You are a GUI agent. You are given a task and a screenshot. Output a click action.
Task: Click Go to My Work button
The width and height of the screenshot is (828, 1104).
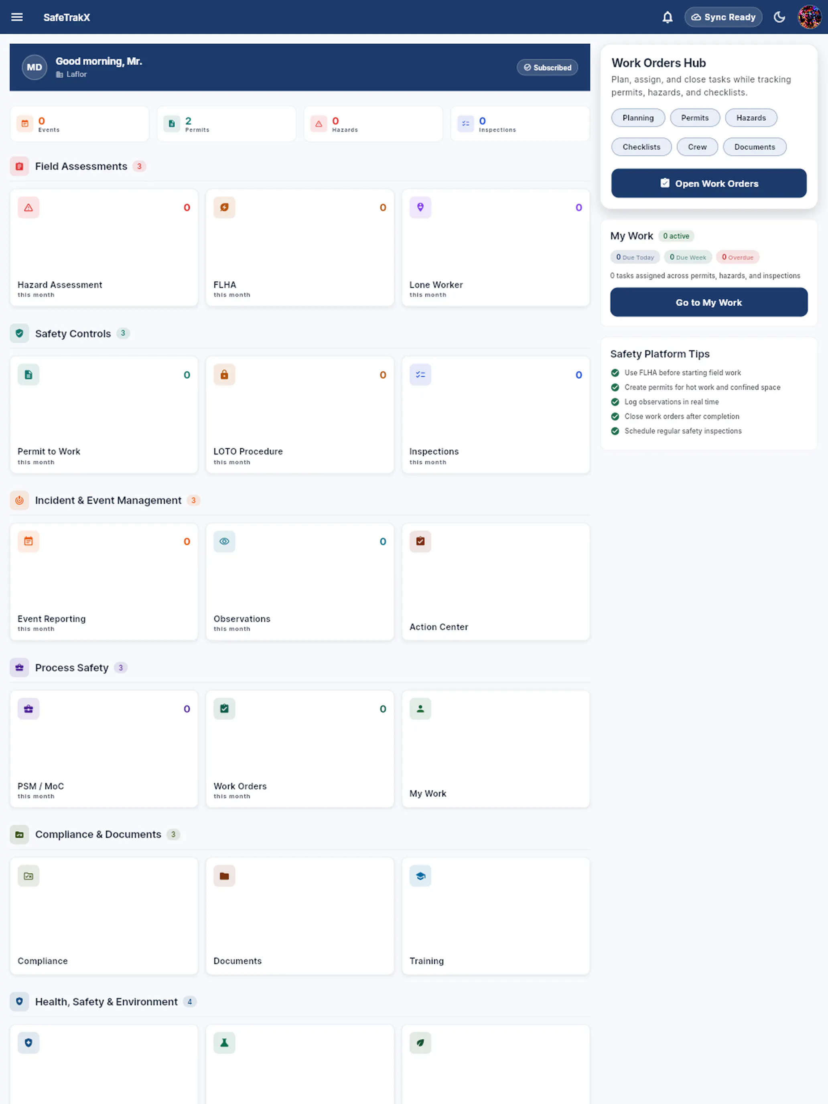pyautogui.click(x=709, y=302)
